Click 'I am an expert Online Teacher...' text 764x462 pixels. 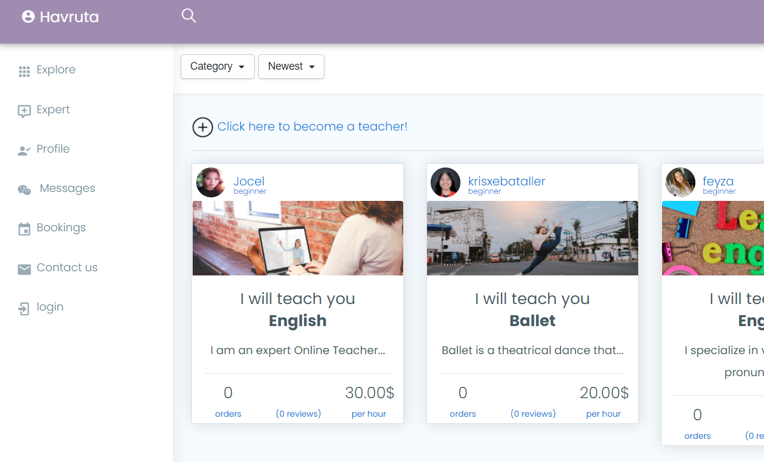coord(298,351)
